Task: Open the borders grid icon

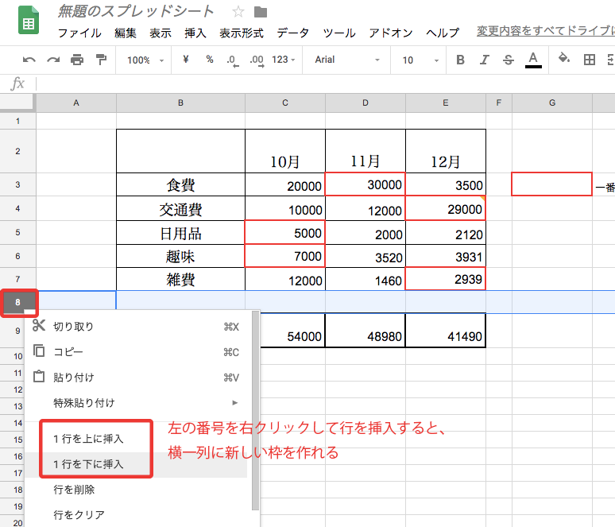Action: (x=589, y=60)
